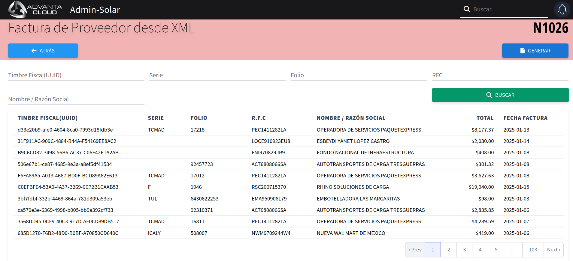573x261 pixels.
Task: Select UUID 506e67b1-ce87-4685-9e3a-a8ef5df41534
Action: coord(65,164)
